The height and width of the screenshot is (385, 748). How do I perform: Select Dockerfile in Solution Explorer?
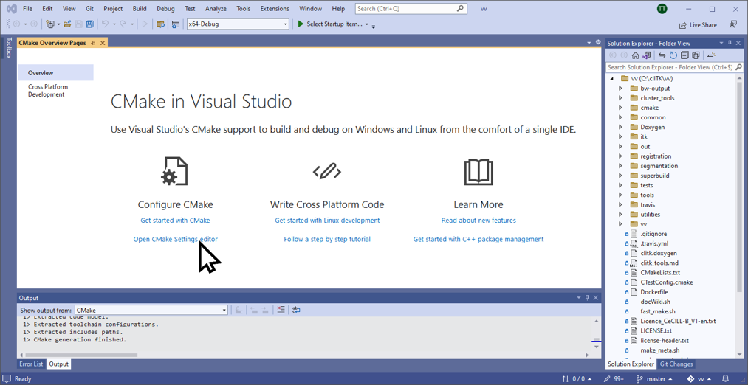pos(654,292)
